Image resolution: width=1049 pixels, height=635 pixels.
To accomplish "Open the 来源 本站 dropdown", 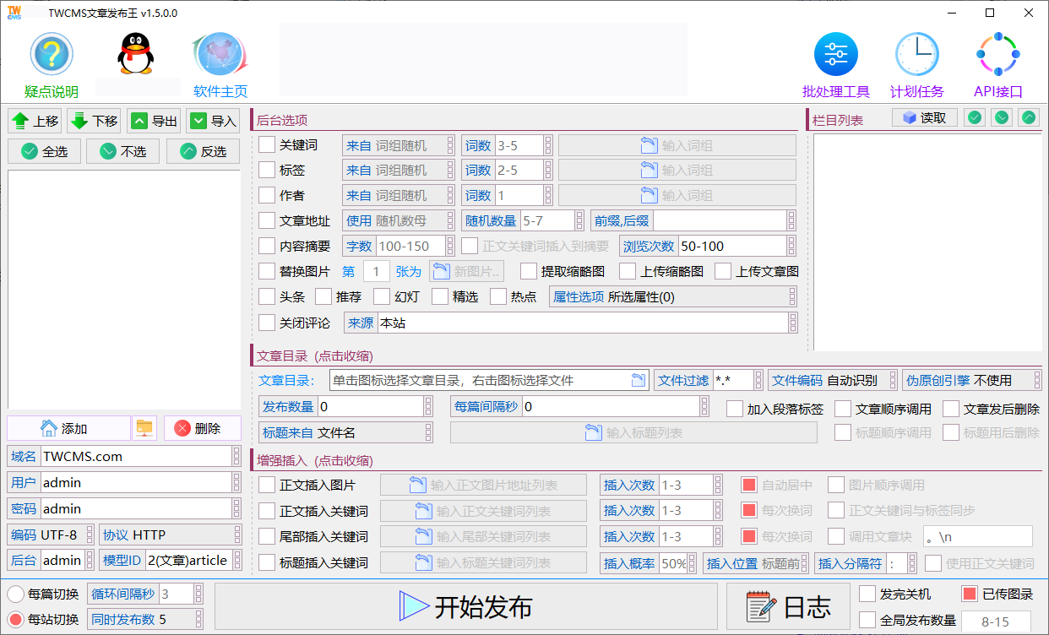I will (570, 323).
